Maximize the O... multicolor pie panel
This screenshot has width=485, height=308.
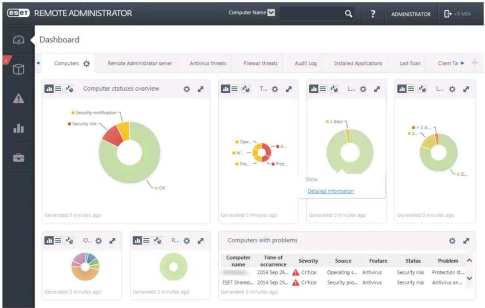point(112,241)
